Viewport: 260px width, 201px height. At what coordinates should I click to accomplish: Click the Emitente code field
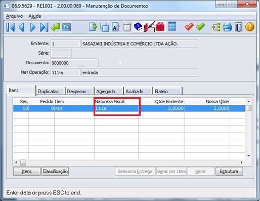point(65,44)
